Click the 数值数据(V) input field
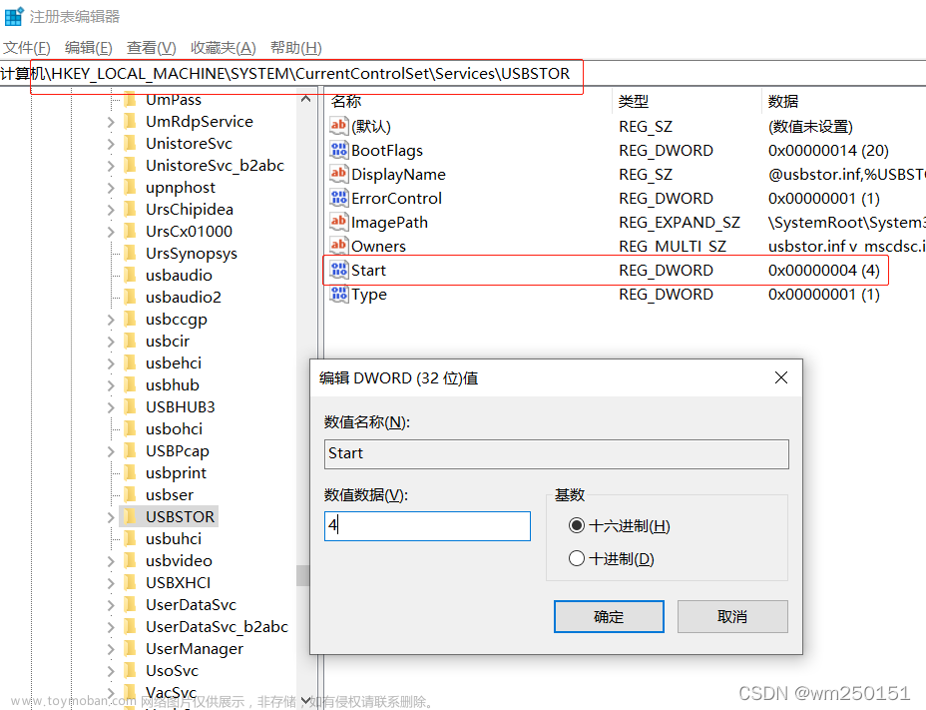 pos(427,525)
